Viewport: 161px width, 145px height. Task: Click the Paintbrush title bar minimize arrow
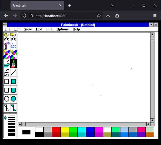click(x=151, y=25)
